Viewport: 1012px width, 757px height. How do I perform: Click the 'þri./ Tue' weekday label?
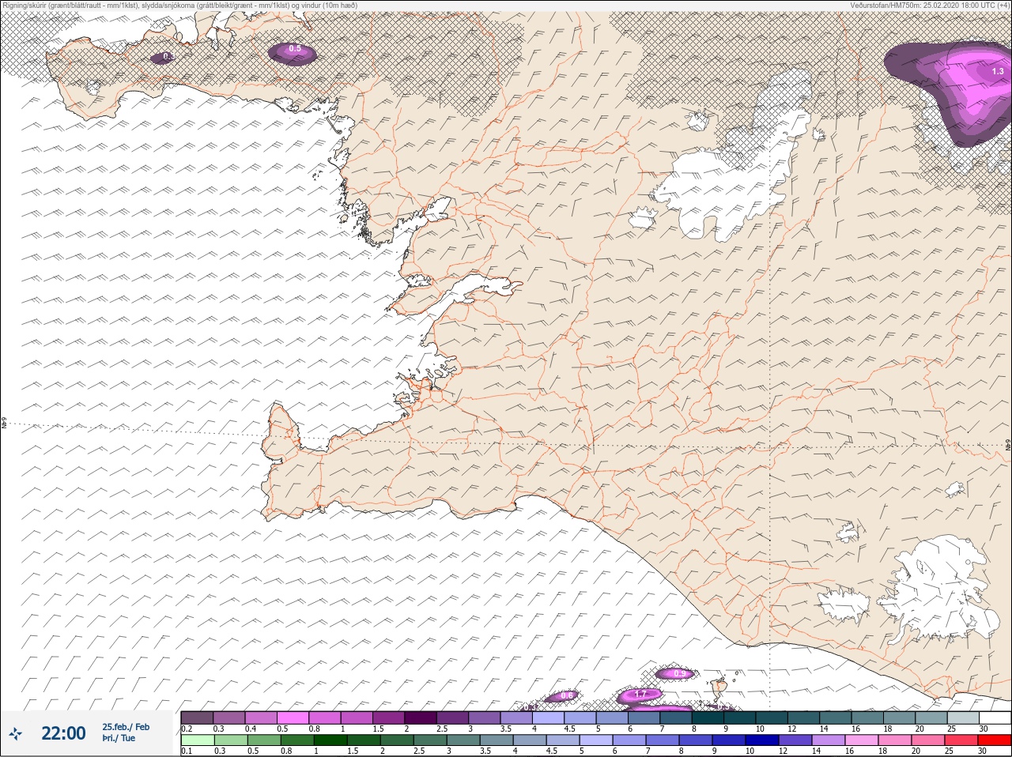119,738
